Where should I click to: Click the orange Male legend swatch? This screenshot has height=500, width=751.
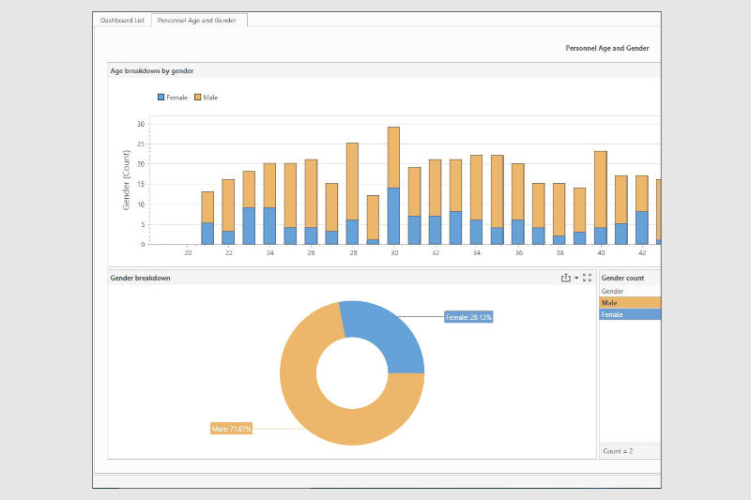coord(197,98)
